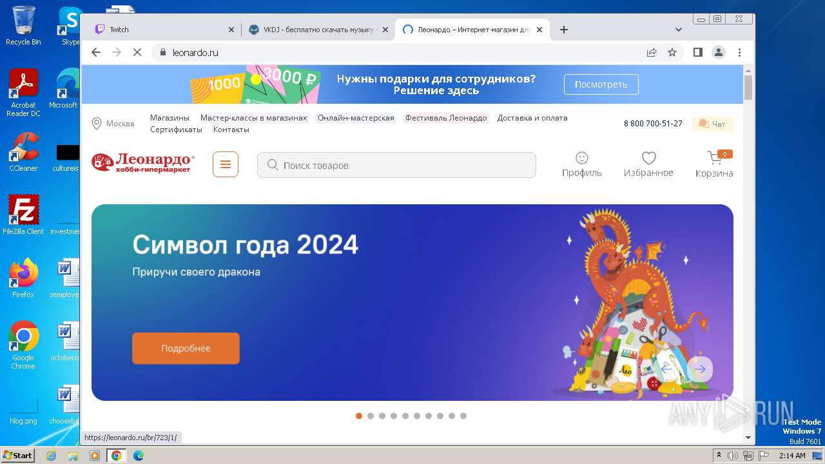The height and width of the screenshot is (464, 825).
Task: Go to previous banner slide arrow
Action: point(666,369)
